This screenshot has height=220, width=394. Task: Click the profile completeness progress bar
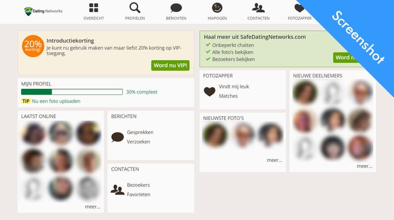click(x=72, y=92)
